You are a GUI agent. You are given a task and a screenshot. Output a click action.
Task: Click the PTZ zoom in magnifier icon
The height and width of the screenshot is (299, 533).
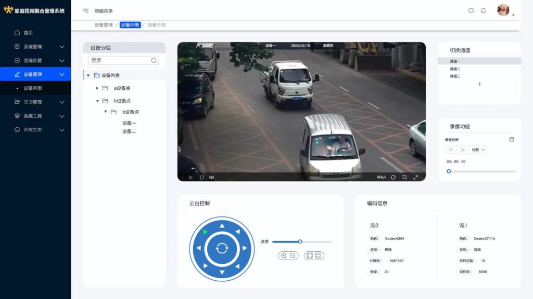click(x=284, y=255)
